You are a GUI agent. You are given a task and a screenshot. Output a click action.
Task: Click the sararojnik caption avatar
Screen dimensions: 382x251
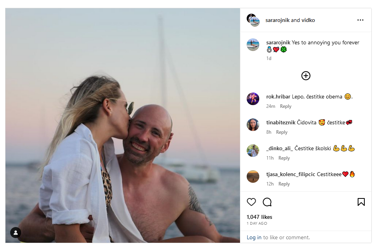tap(253, 45)
